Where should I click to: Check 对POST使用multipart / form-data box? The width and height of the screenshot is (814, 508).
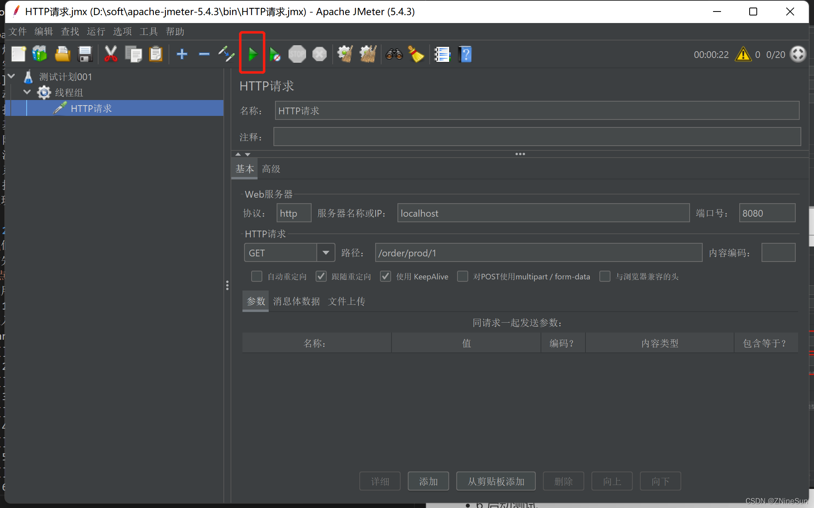463,276
